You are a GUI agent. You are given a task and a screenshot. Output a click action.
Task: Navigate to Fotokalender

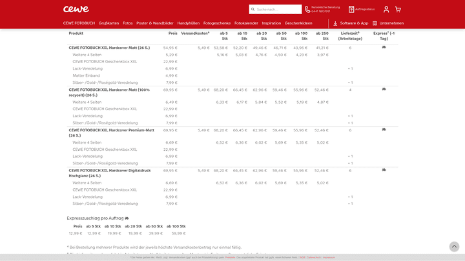pyautogui.click(x=246, y=23)
